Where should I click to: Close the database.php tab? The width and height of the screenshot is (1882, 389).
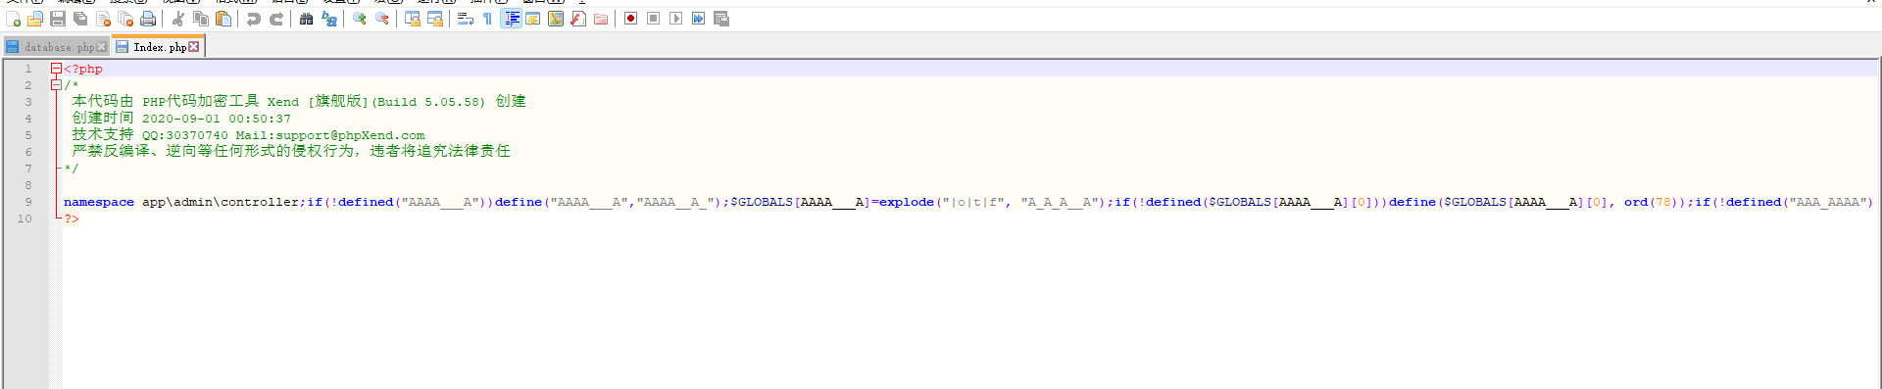coord(102,47)
